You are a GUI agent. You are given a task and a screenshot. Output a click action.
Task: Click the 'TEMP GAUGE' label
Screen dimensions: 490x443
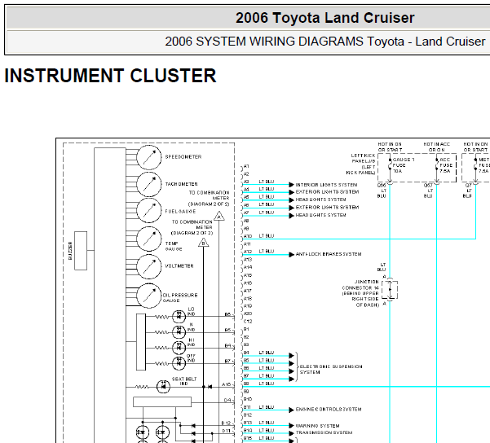(174, 246)
